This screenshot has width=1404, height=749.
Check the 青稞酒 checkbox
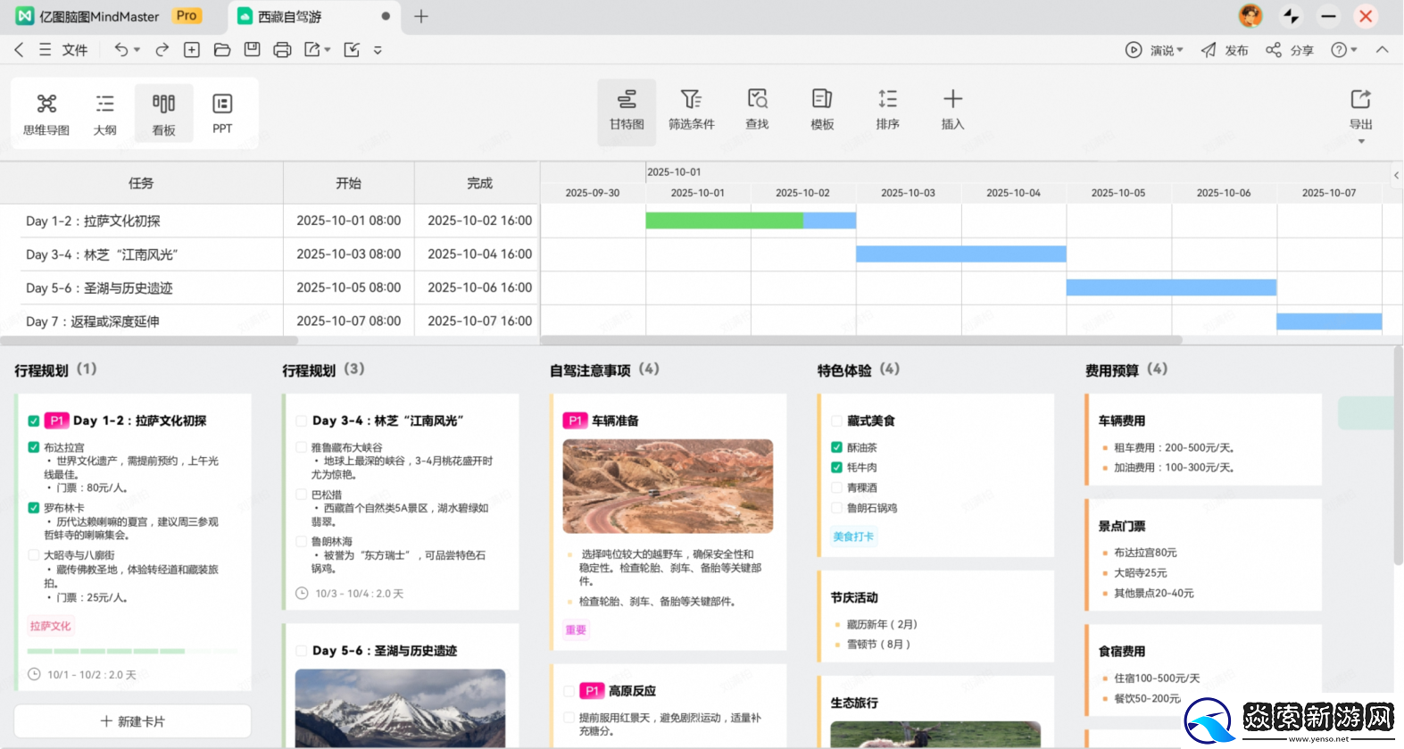(837, 487)
